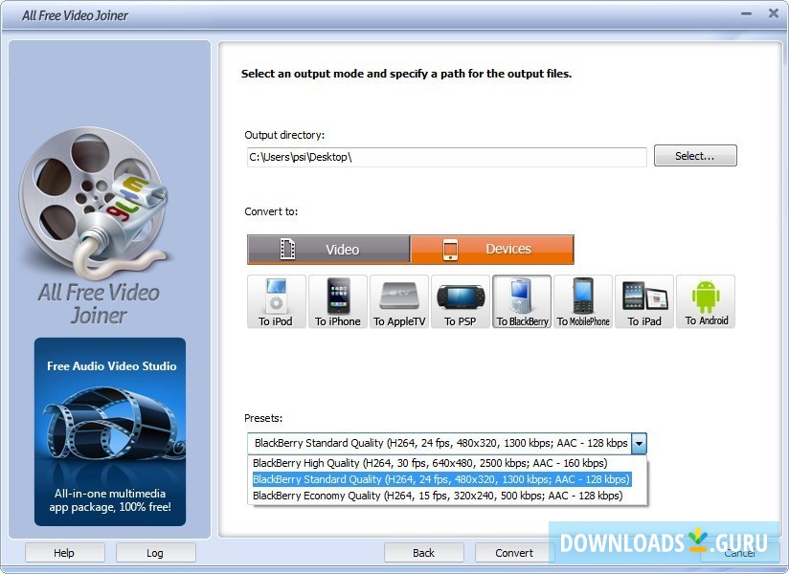Click the Select button for output directory
This screenshot has width=789, height=574.
tap(695, 155)
